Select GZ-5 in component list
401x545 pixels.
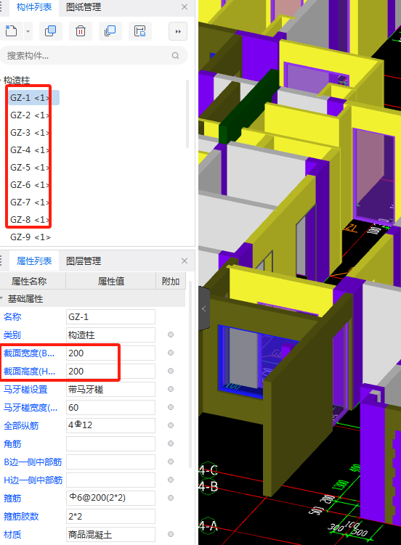pyautogui.click(x=31, y=167)
